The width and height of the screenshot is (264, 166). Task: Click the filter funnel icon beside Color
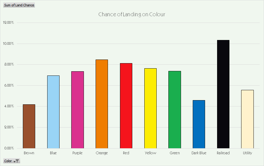click(x=17, y=161)
